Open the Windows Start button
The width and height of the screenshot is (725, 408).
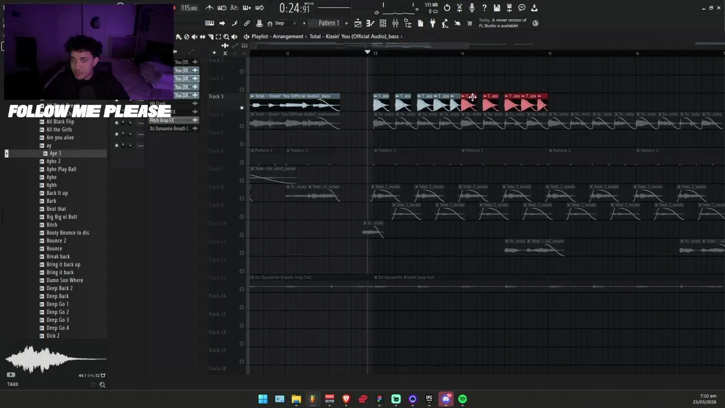coord(263,399)
